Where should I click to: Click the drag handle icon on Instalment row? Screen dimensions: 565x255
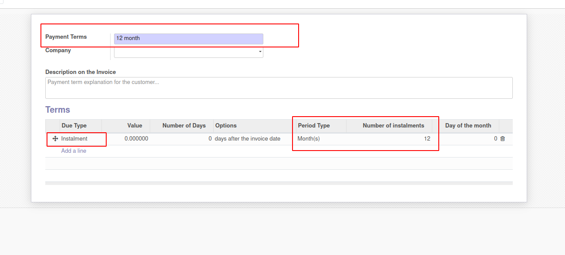click(x=55, y=139)
